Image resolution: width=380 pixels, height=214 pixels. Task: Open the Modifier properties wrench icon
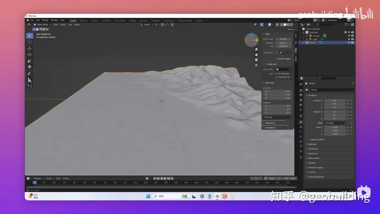pyautogui.click(x=301, y=127)
